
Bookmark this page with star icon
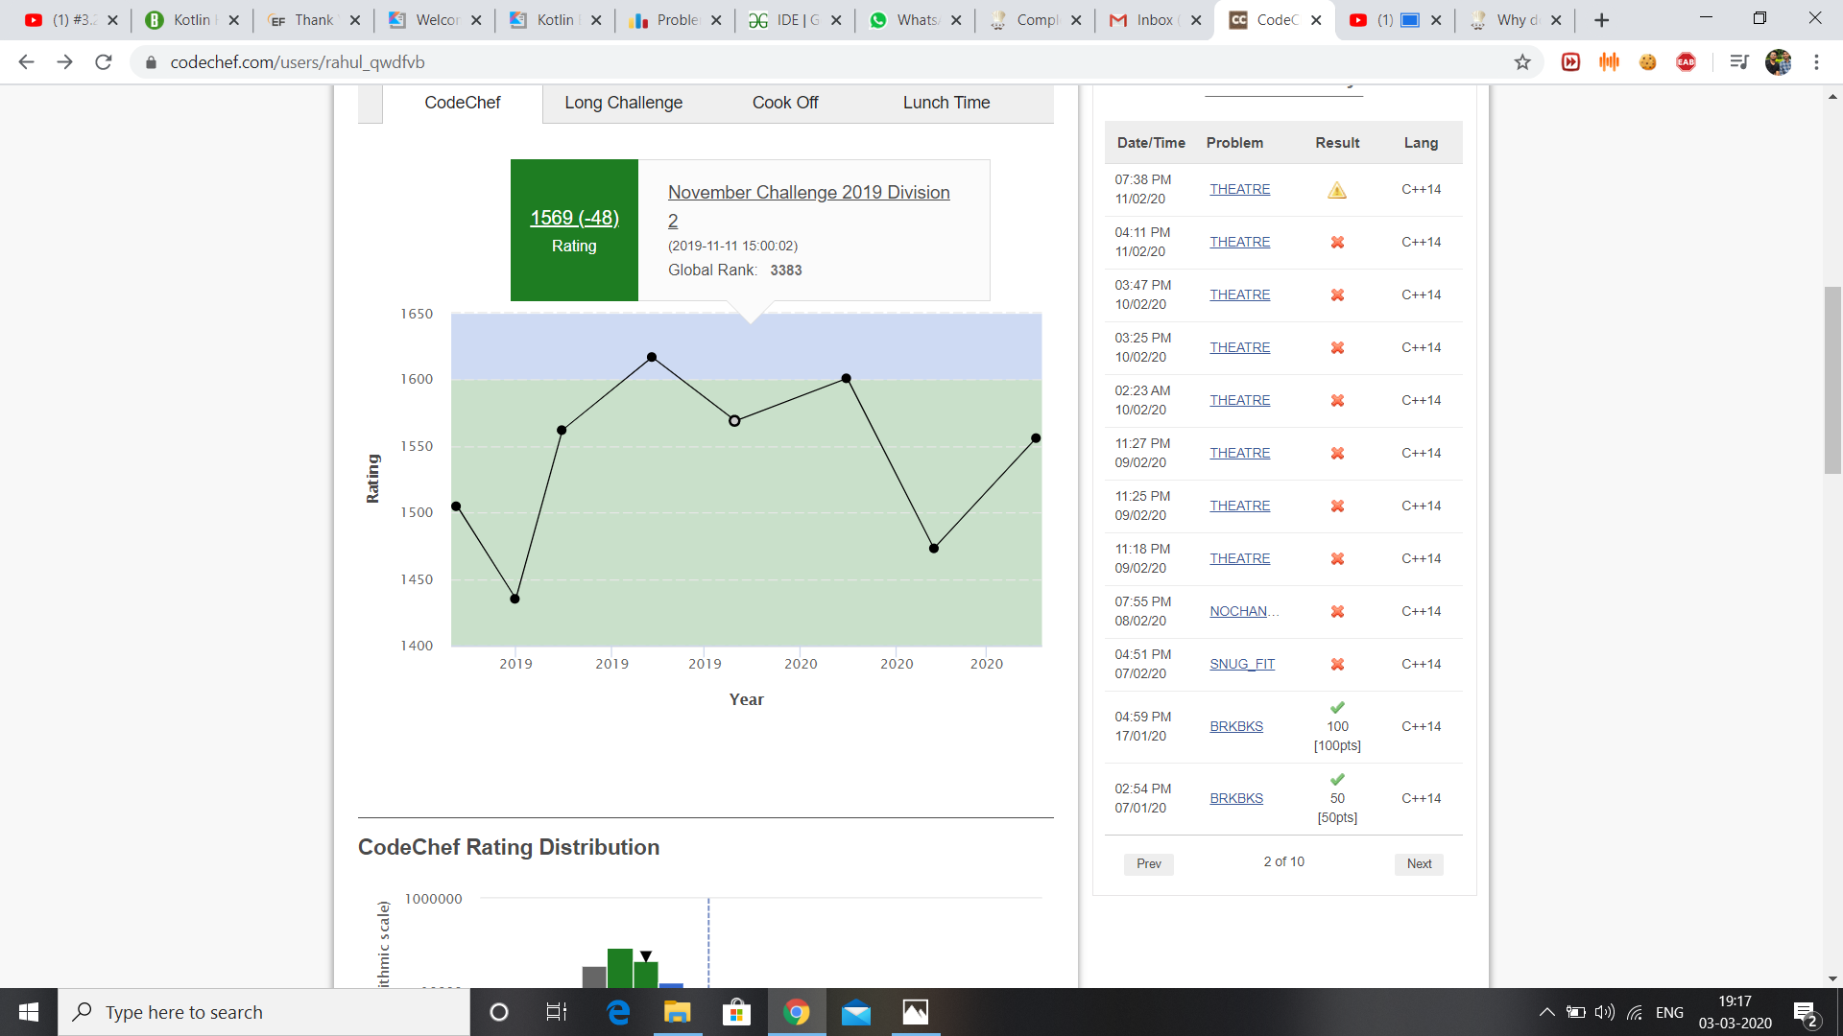tap(1522, 62)
